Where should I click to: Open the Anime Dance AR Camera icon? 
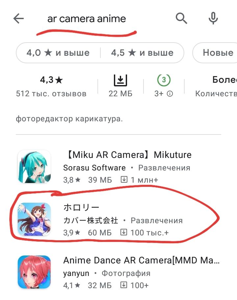point(34,272)
